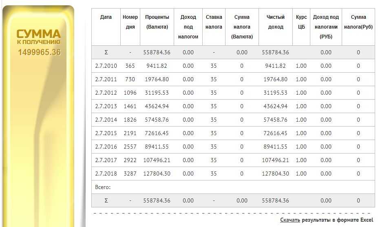Click tax rate 35 in the 2.7.2010 row
This screenshot has width=378, height=227.
[214, 66]
